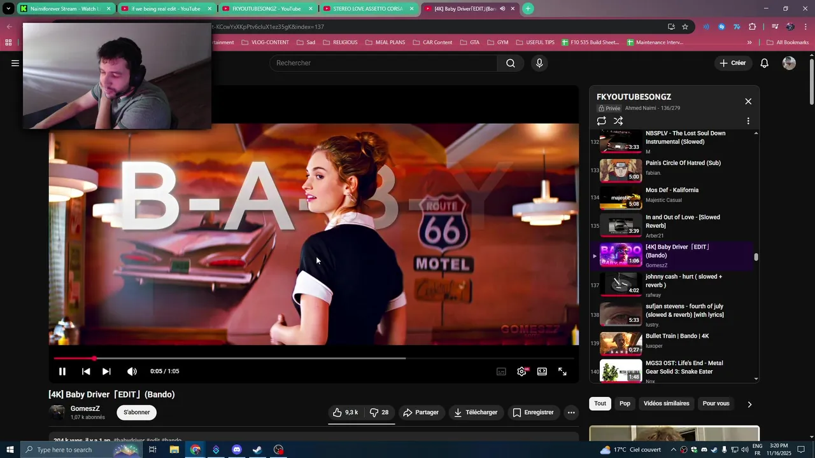815x458 pixels.
Task: Show more chips with right arrow
Action: pos(749,404)
